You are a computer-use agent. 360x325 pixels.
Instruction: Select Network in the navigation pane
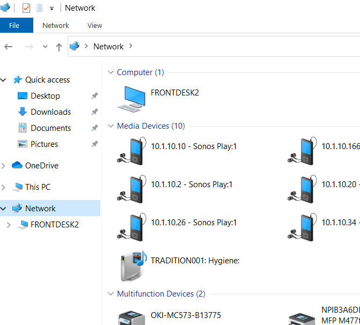[x=40, y=209]
